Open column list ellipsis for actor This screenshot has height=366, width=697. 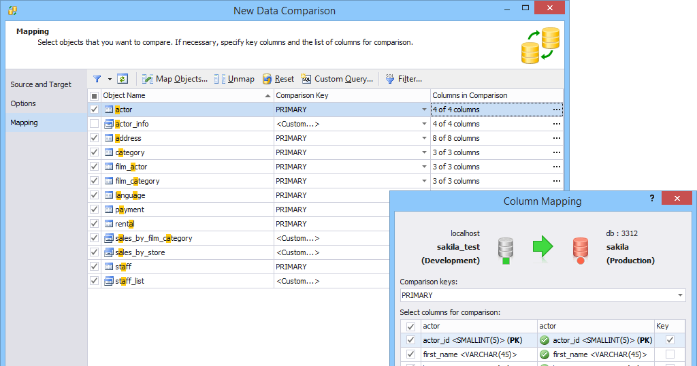click(557, 110)
